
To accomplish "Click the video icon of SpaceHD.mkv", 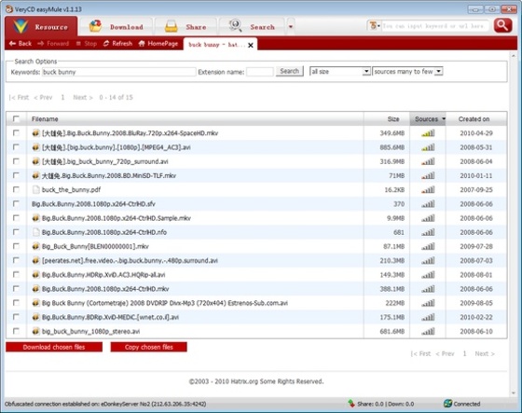I will [x=35, y=133].
